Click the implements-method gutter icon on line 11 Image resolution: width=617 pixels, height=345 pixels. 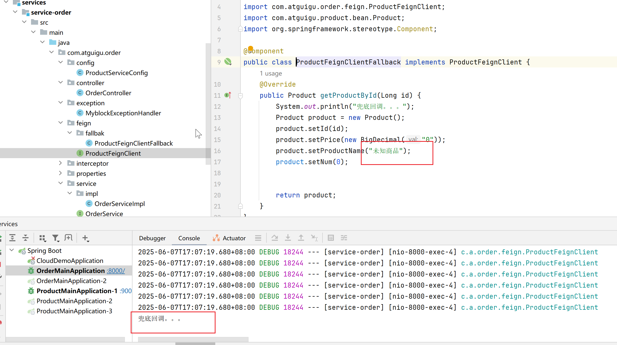228,95
